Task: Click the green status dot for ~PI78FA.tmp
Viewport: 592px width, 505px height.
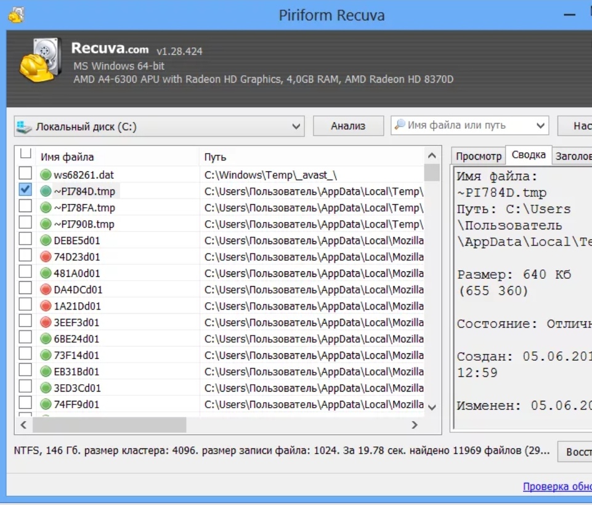Action: (46, 208)
